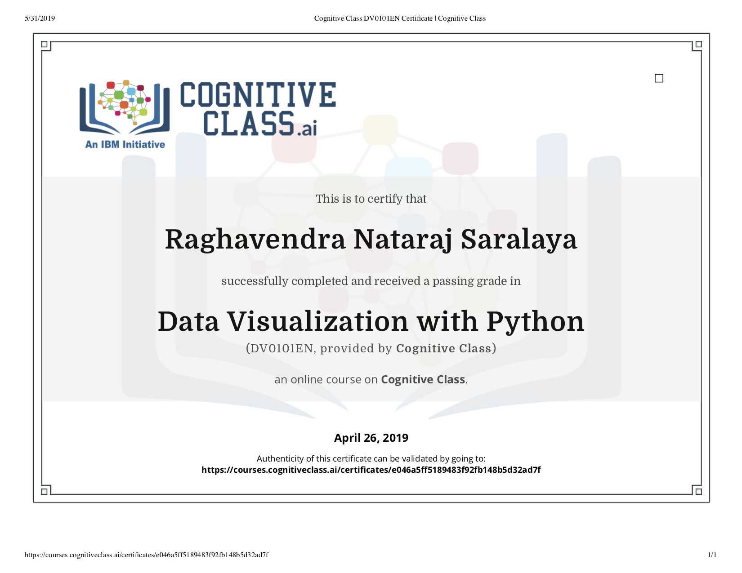This screenshot has height=573, width=742.
Task: Click 'This is to certify that' line
Action: 371,199
